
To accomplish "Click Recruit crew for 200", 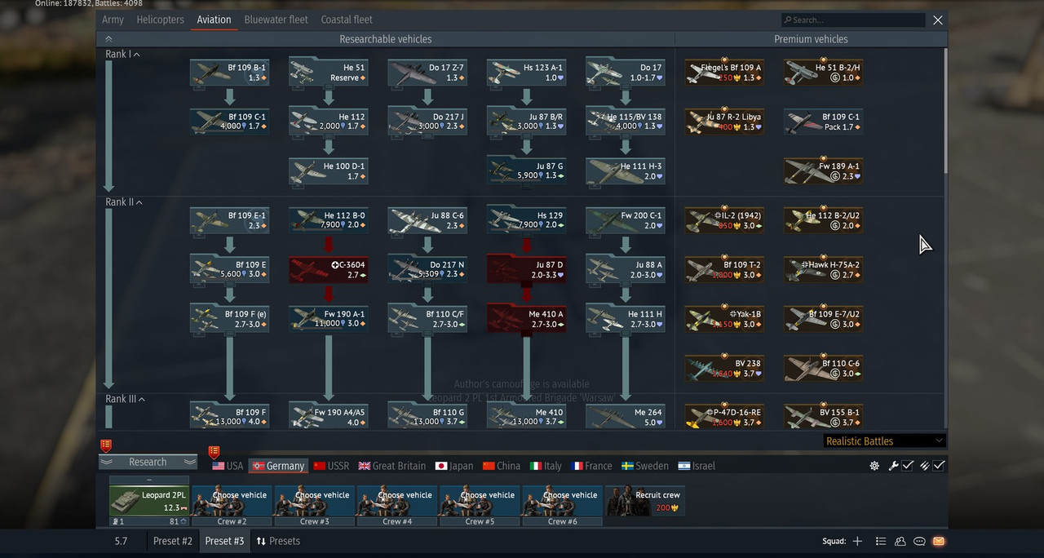I will (x=645, y=501).
